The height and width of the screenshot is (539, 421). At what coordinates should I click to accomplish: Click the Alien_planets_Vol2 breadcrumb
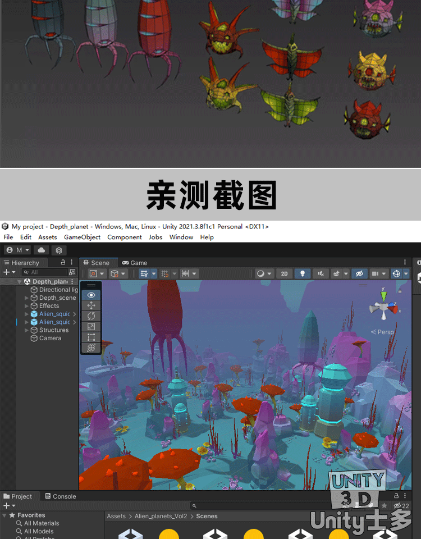[161, 516]
